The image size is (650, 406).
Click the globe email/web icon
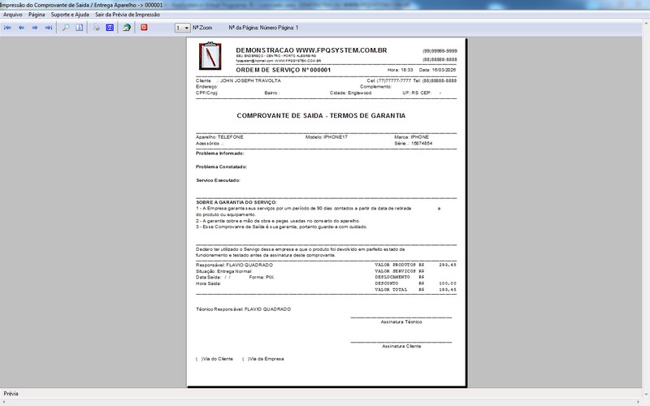click(127, 28)
